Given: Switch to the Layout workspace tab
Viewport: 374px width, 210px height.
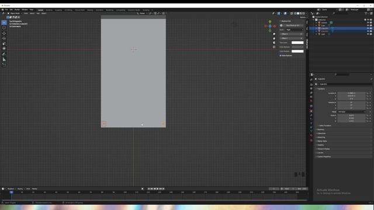Looking at the screenshot, I should click(40, 10).
